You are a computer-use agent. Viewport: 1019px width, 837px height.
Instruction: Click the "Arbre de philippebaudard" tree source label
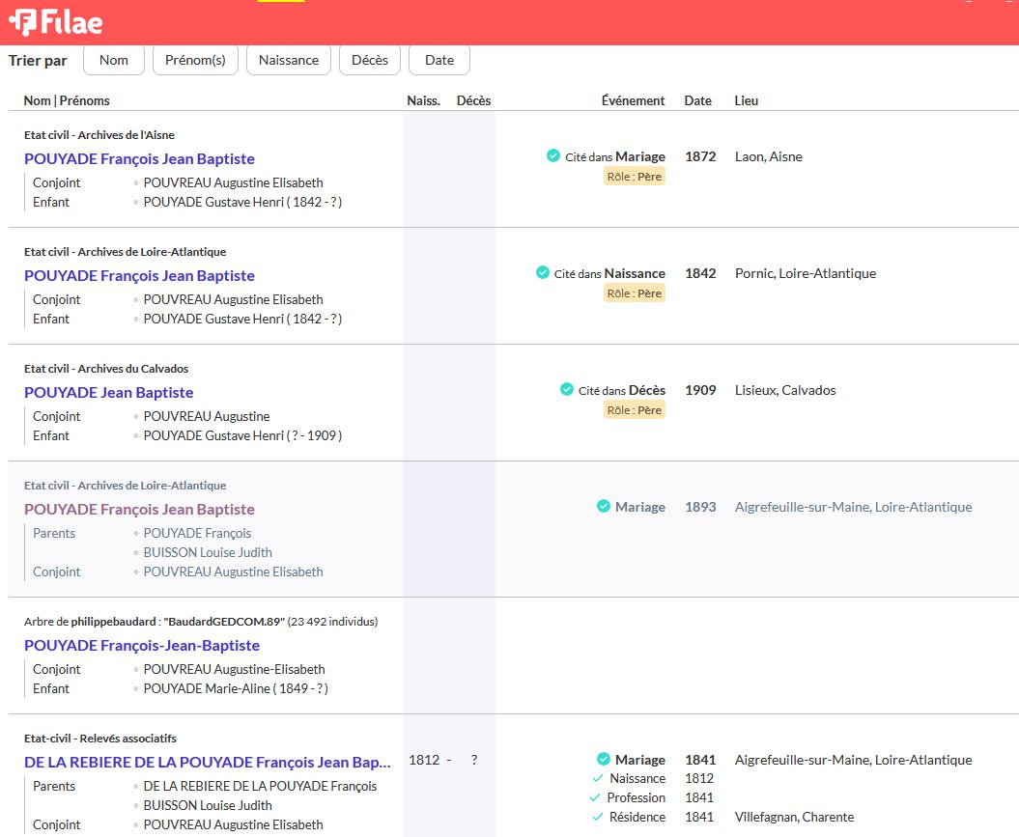tap(201, 622)
